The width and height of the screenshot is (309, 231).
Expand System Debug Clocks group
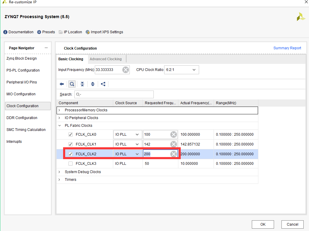point(59,172)
